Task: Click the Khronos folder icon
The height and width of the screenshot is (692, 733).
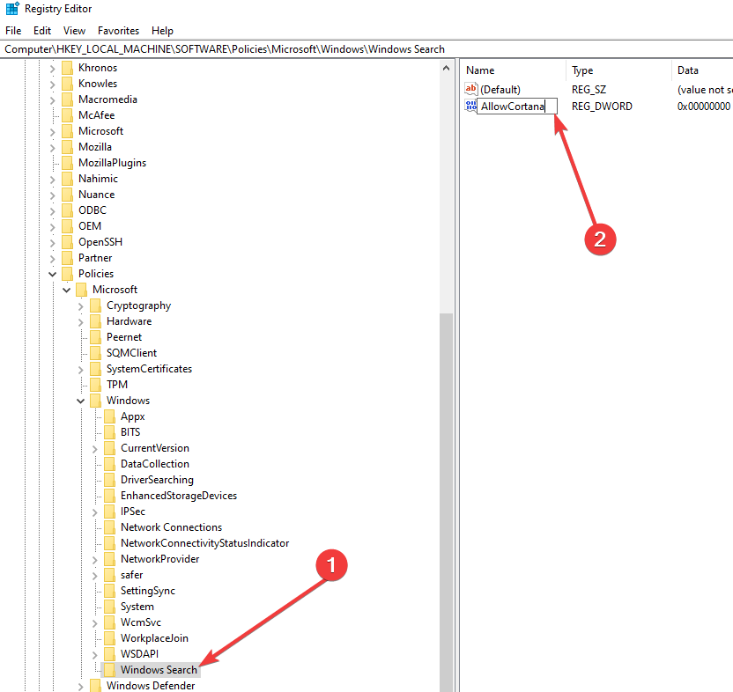Action: [68, 68]
